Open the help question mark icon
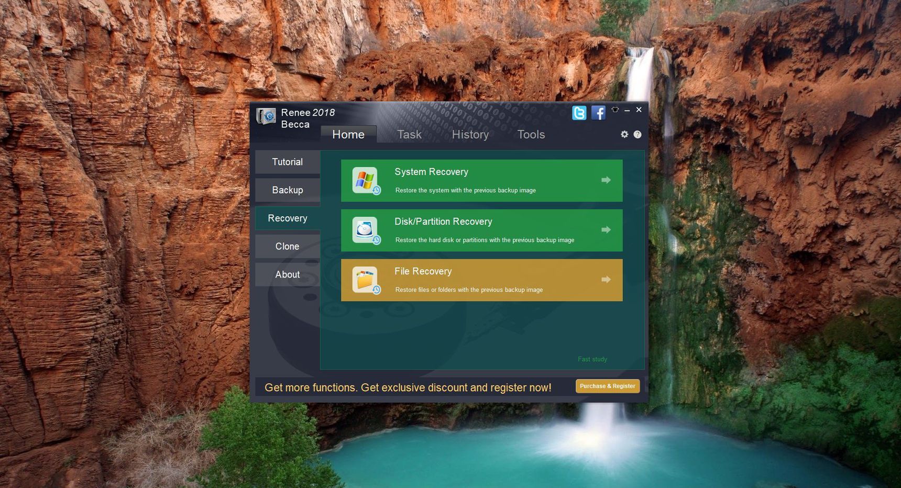 tap(638, 135)
